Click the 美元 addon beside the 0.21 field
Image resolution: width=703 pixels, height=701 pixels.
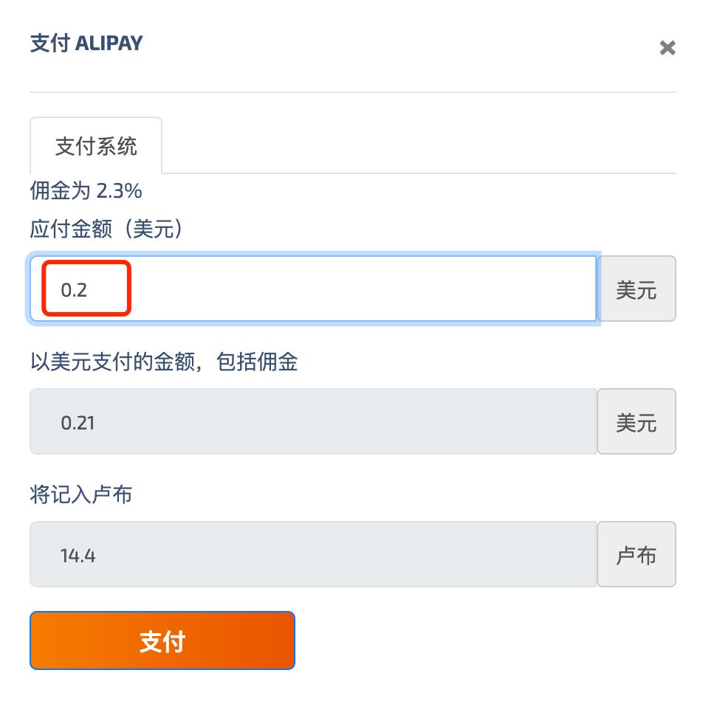click(636, 422)
